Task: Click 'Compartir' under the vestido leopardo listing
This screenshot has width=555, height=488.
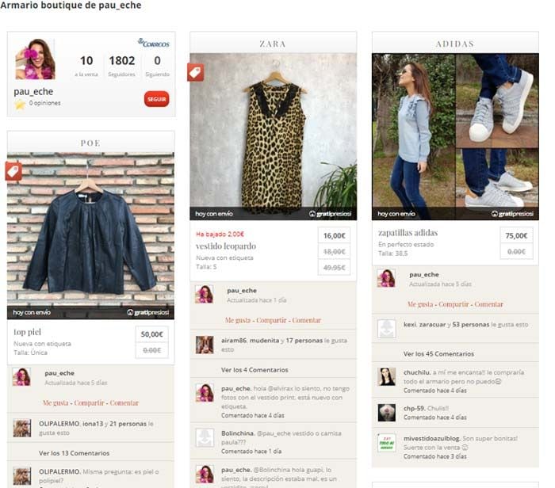Action: (x=271, y=320)
